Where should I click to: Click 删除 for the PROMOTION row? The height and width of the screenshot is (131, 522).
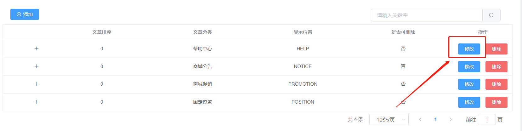coord(496,84)
